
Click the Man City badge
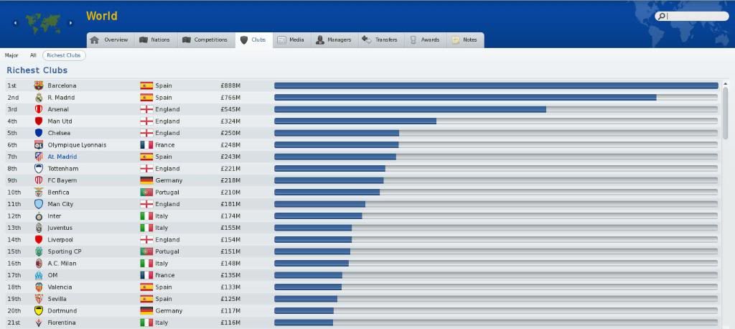click(x=39, y=204)
